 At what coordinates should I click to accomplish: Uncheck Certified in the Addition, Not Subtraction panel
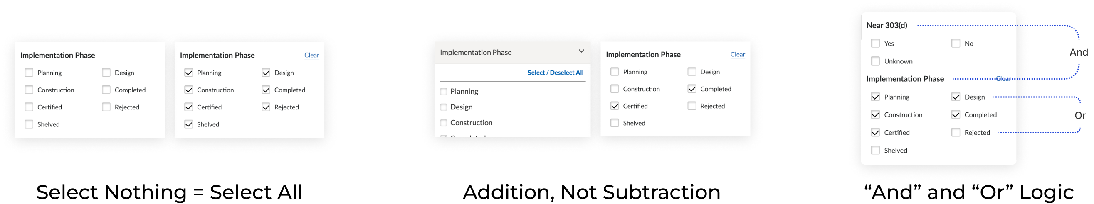tap(615, 106)
